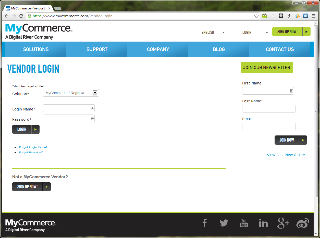This screenshot has height=238, width=320.
Task: Focus the First Name newsletter field
Action: 268,91
